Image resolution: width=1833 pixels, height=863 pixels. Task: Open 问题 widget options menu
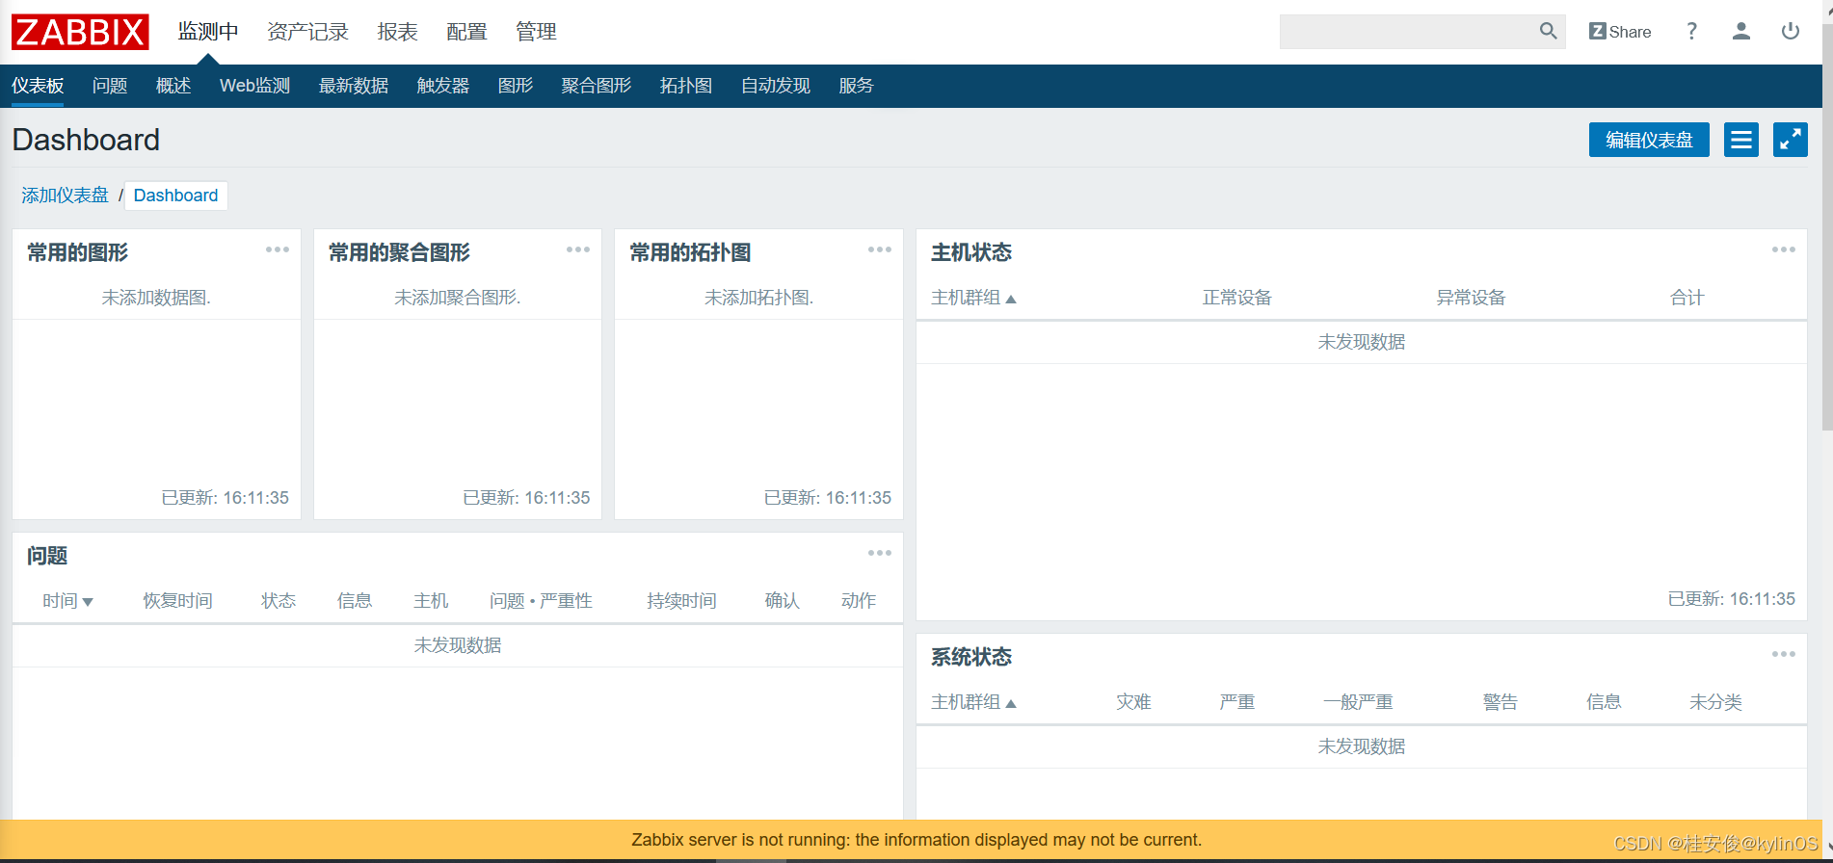coord(880,553)
